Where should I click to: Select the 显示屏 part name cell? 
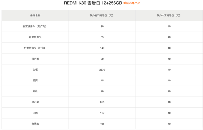35,102
